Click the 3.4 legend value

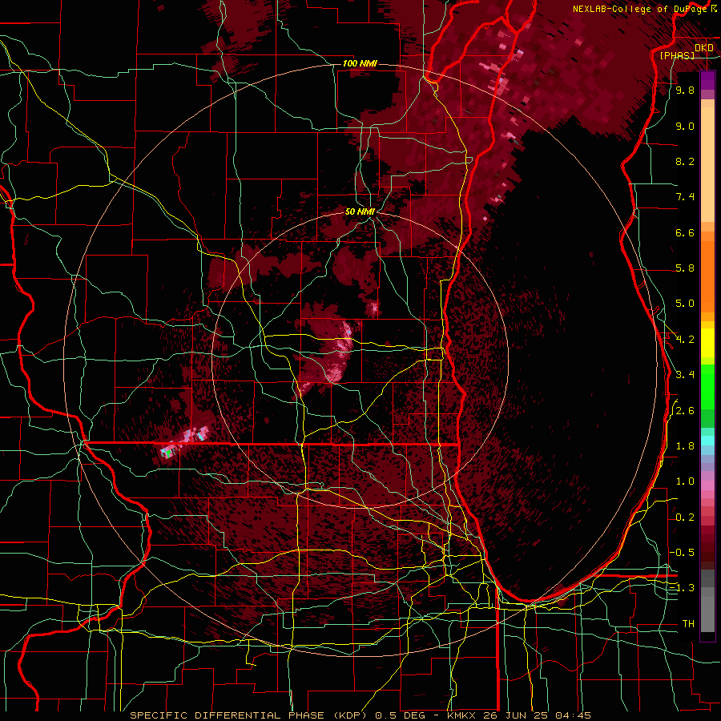click(x=685, y=375)
